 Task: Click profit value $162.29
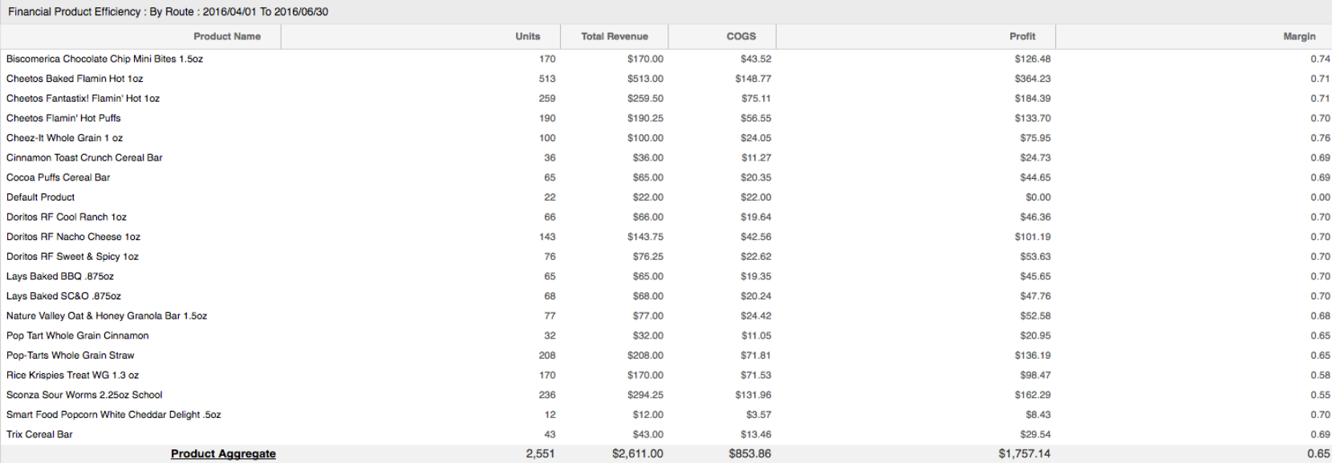tap(1033, 395)
